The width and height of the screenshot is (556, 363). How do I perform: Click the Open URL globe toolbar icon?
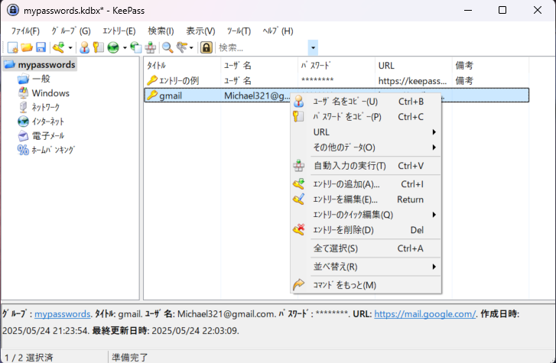click(x=113, y=47)
